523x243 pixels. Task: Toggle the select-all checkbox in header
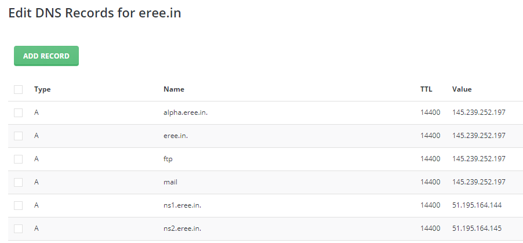(x=19, y=89)
